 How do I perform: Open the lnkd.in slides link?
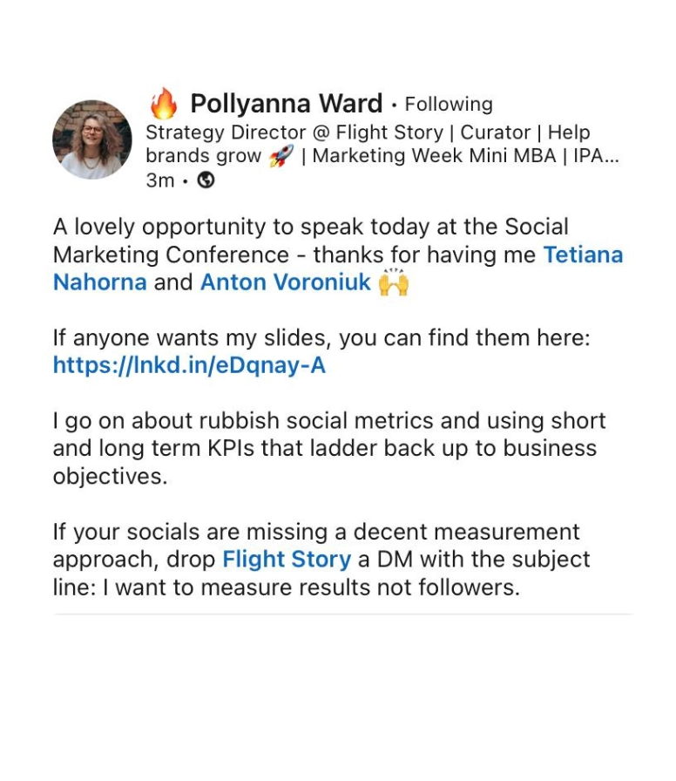[x=189, y=364]
